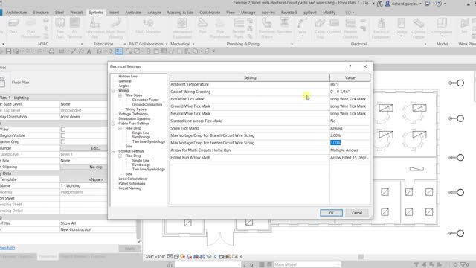Select Circuit Naming in the tree

(129, 188)
